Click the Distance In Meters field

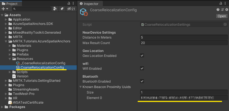click(x=184, y=37)
